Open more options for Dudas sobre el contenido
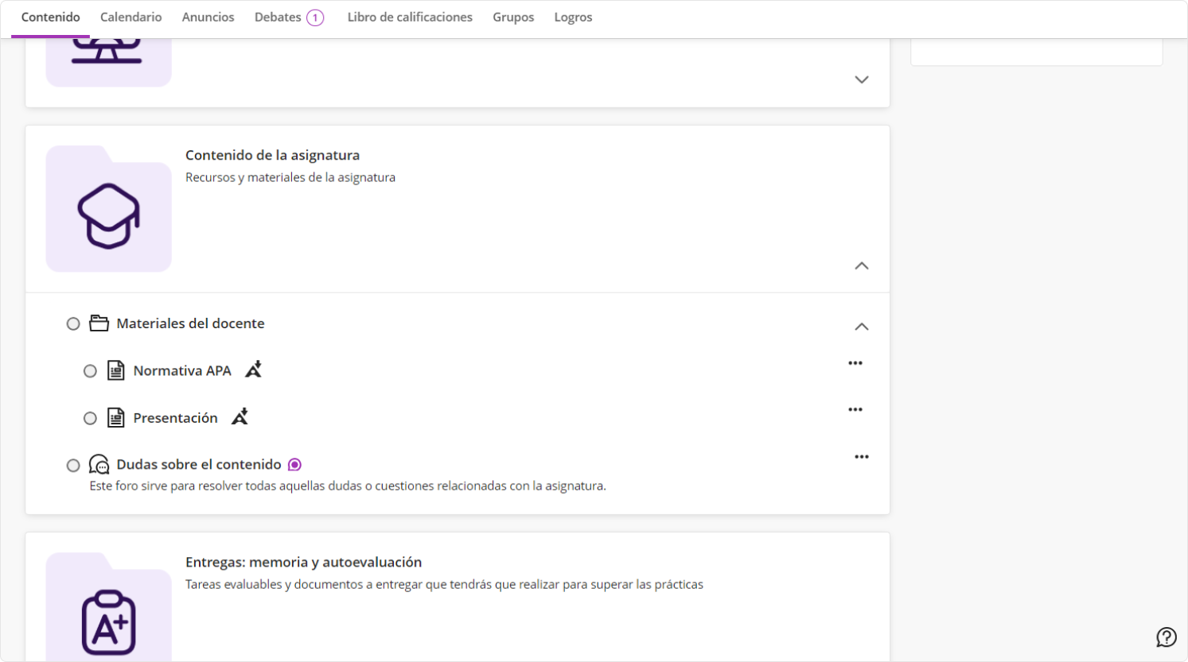 (861, 457)
